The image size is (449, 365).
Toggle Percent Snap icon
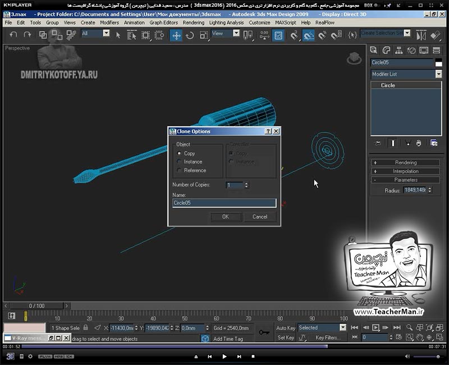coord(322,35)
